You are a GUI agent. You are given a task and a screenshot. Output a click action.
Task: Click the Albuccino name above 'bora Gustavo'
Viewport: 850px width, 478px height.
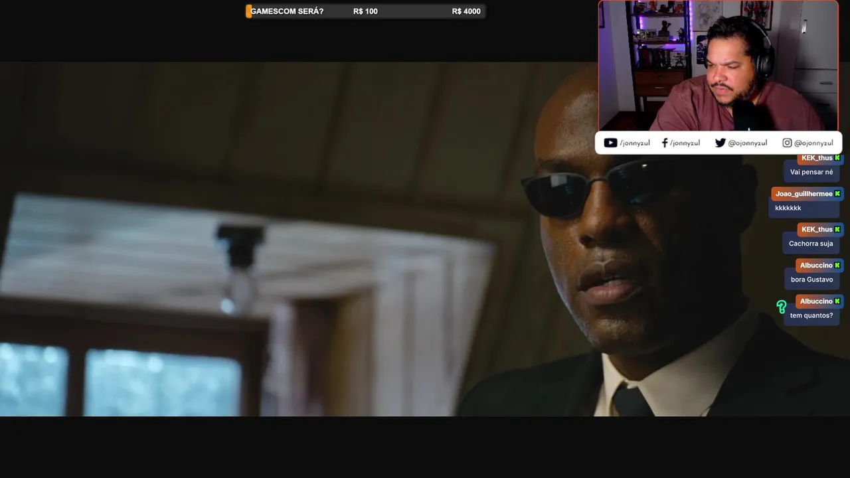[x=816, y=266]
